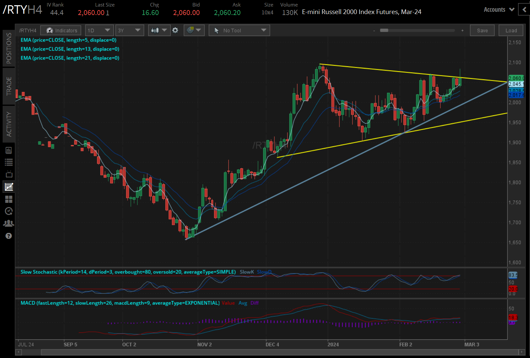Switch to the Positions tab
This screenshot has width=530, height=358.
(x=9, y=48)
